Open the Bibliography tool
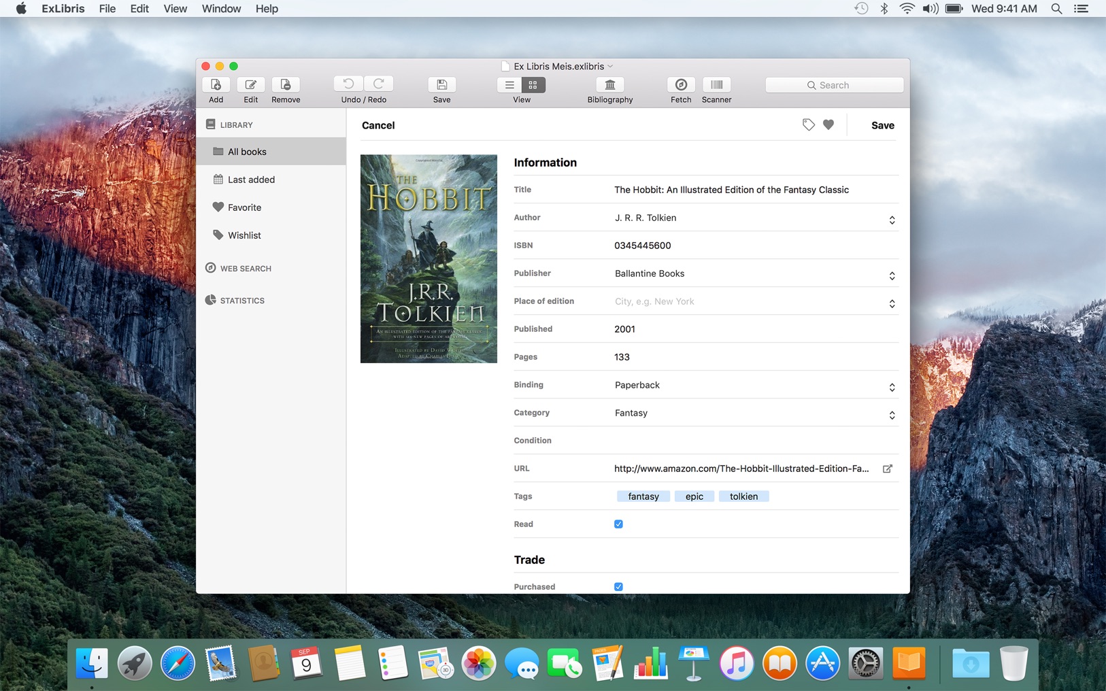This screenshot has height=691, width=1106. (x=609, y=85)
